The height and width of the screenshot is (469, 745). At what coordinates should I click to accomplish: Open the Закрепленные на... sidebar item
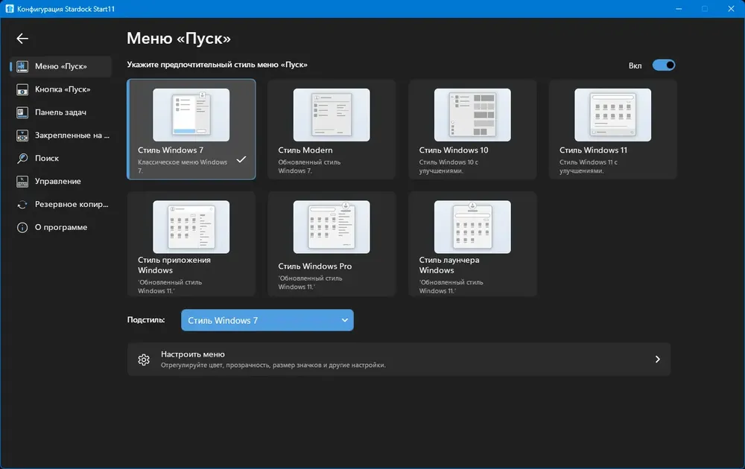point(61,135)
